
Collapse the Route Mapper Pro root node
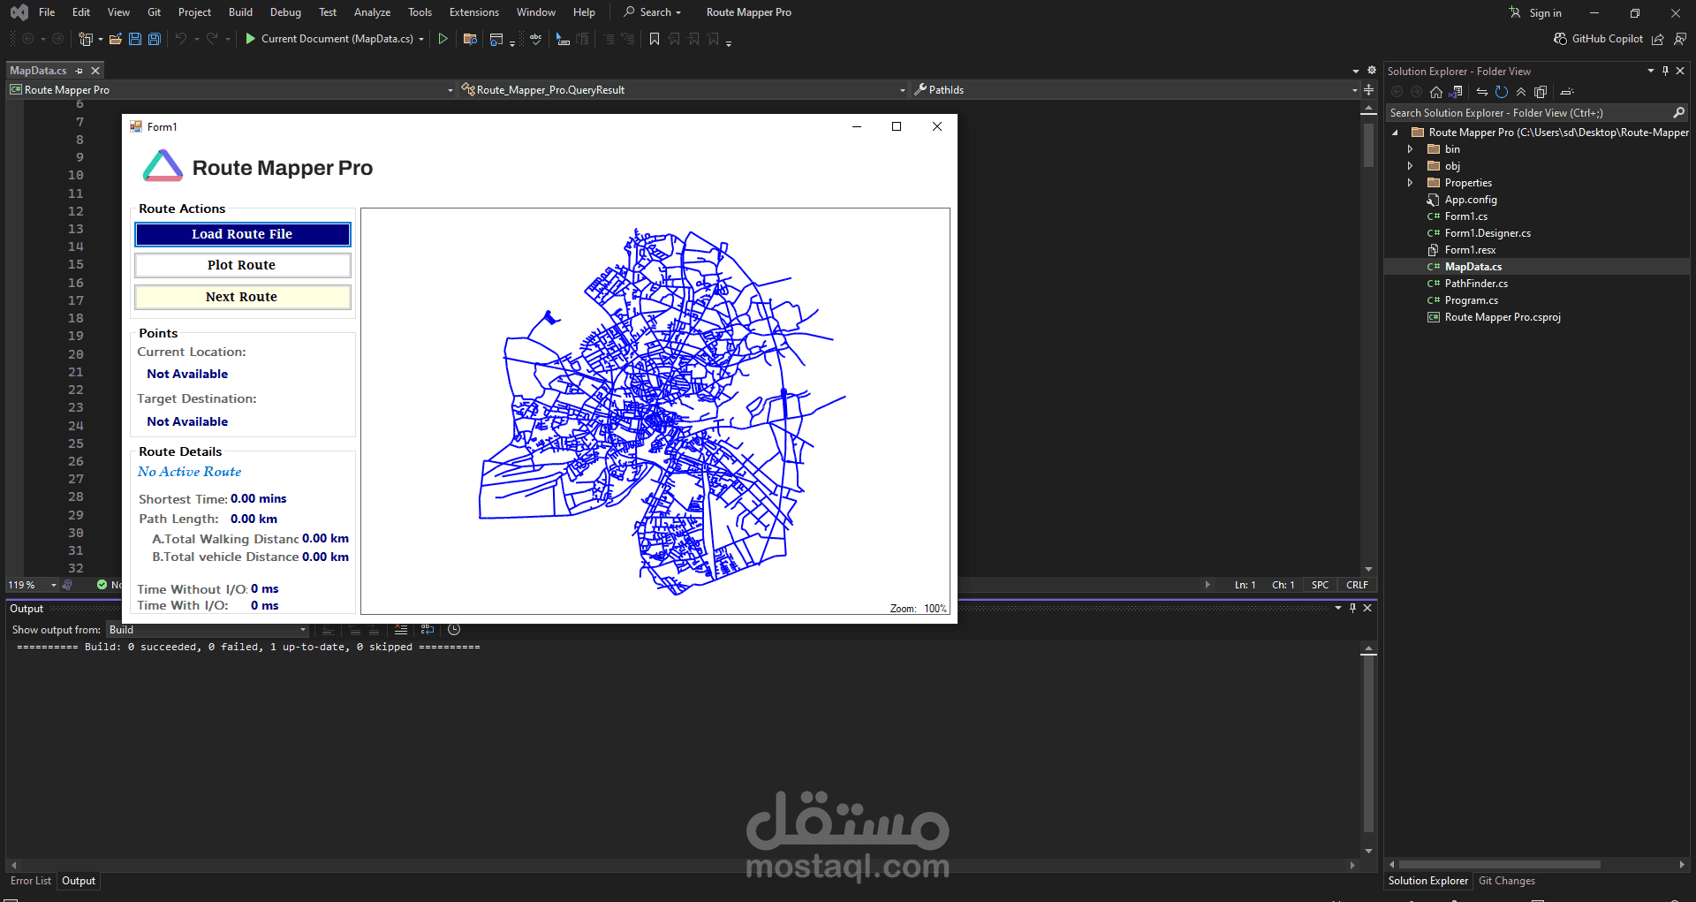click(1395, 133)
